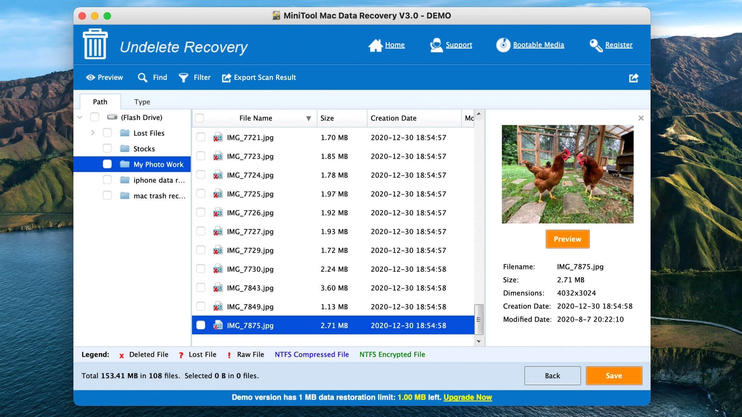Open Support from the top navigation
The image size is (742, 417).
click(436, 45)
